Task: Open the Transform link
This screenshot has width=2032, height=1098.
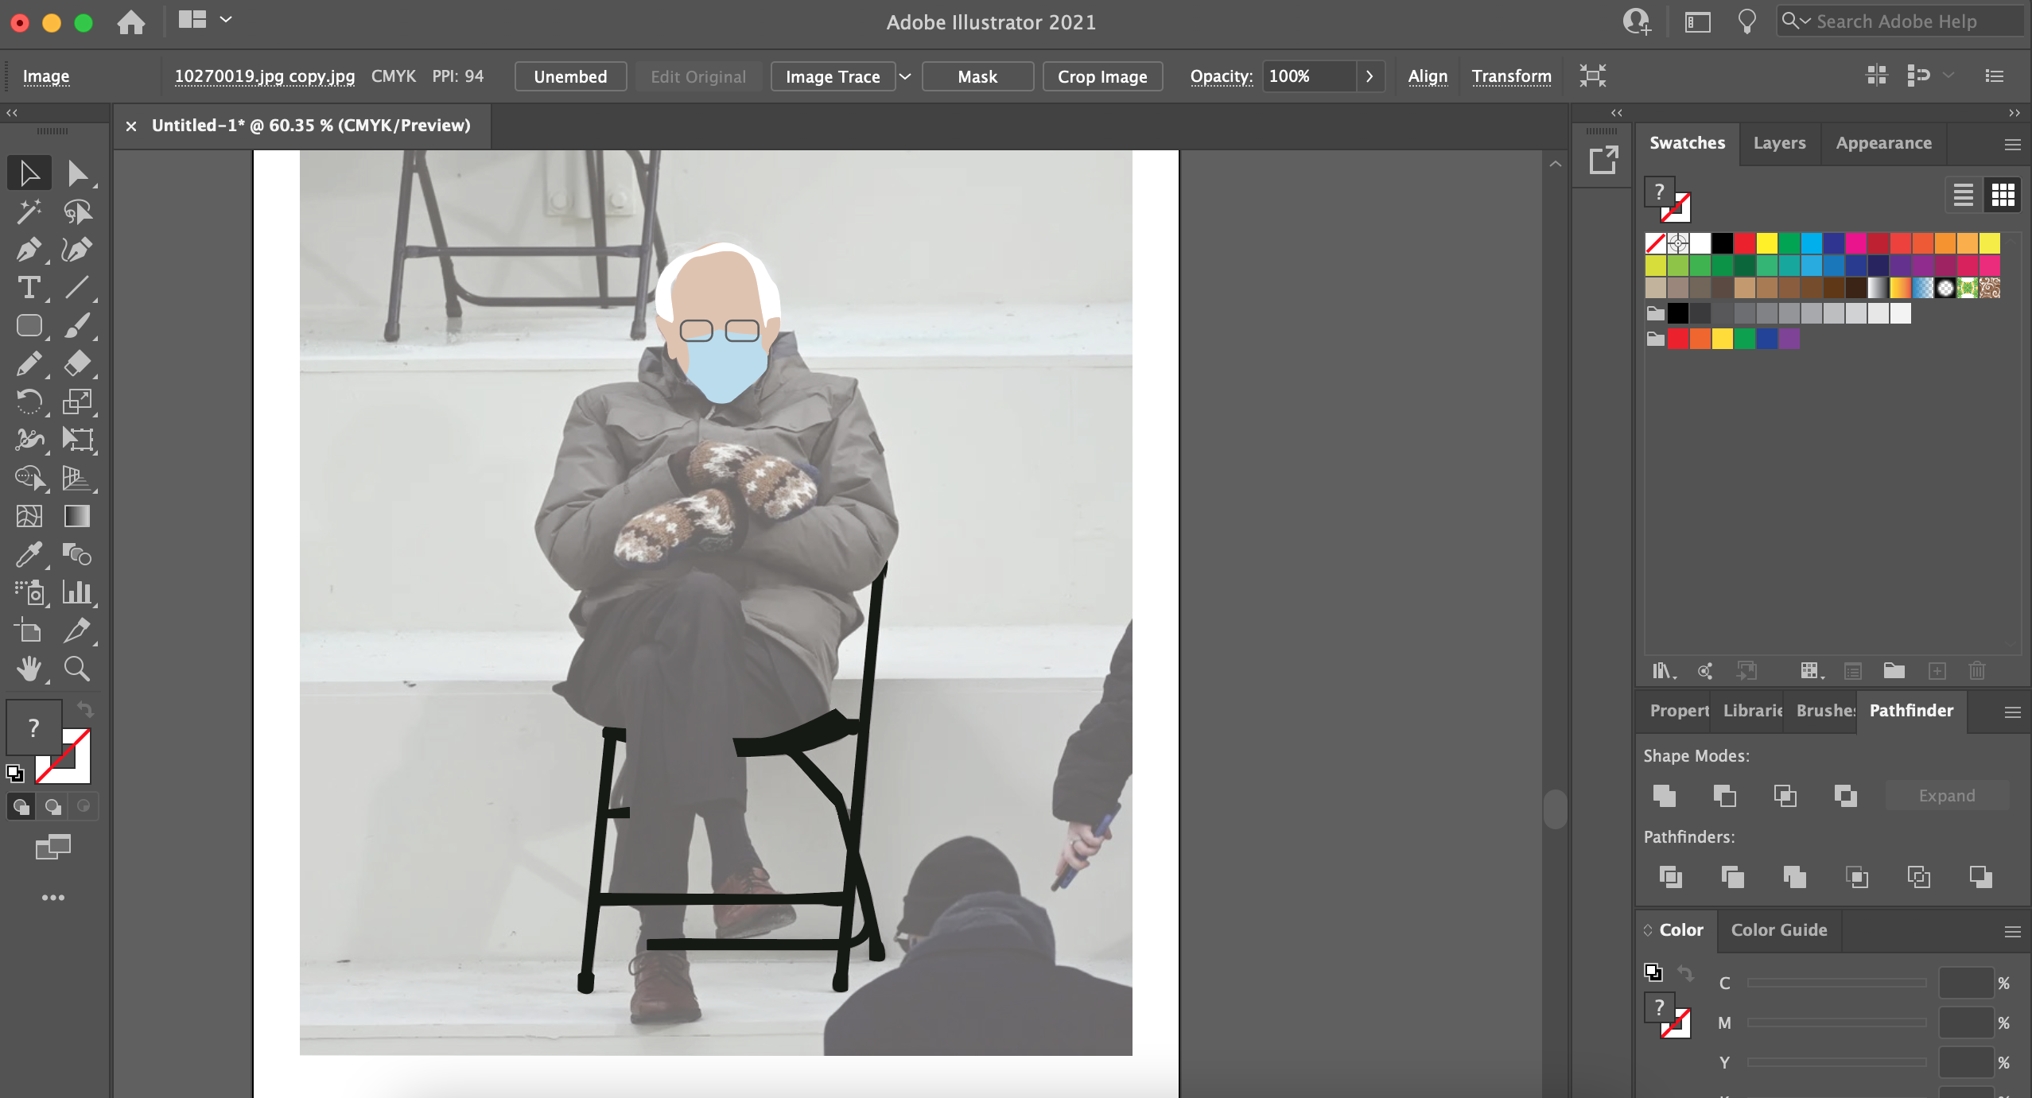Action: coord(1511,76)
